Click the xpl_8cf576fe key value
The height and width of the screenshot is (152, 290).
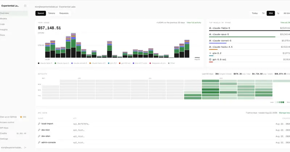point(81,124)
